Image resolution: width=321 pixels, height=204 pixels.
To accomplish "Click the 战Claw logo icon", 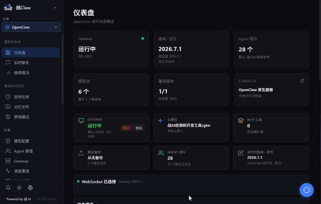I will point(8,8).
